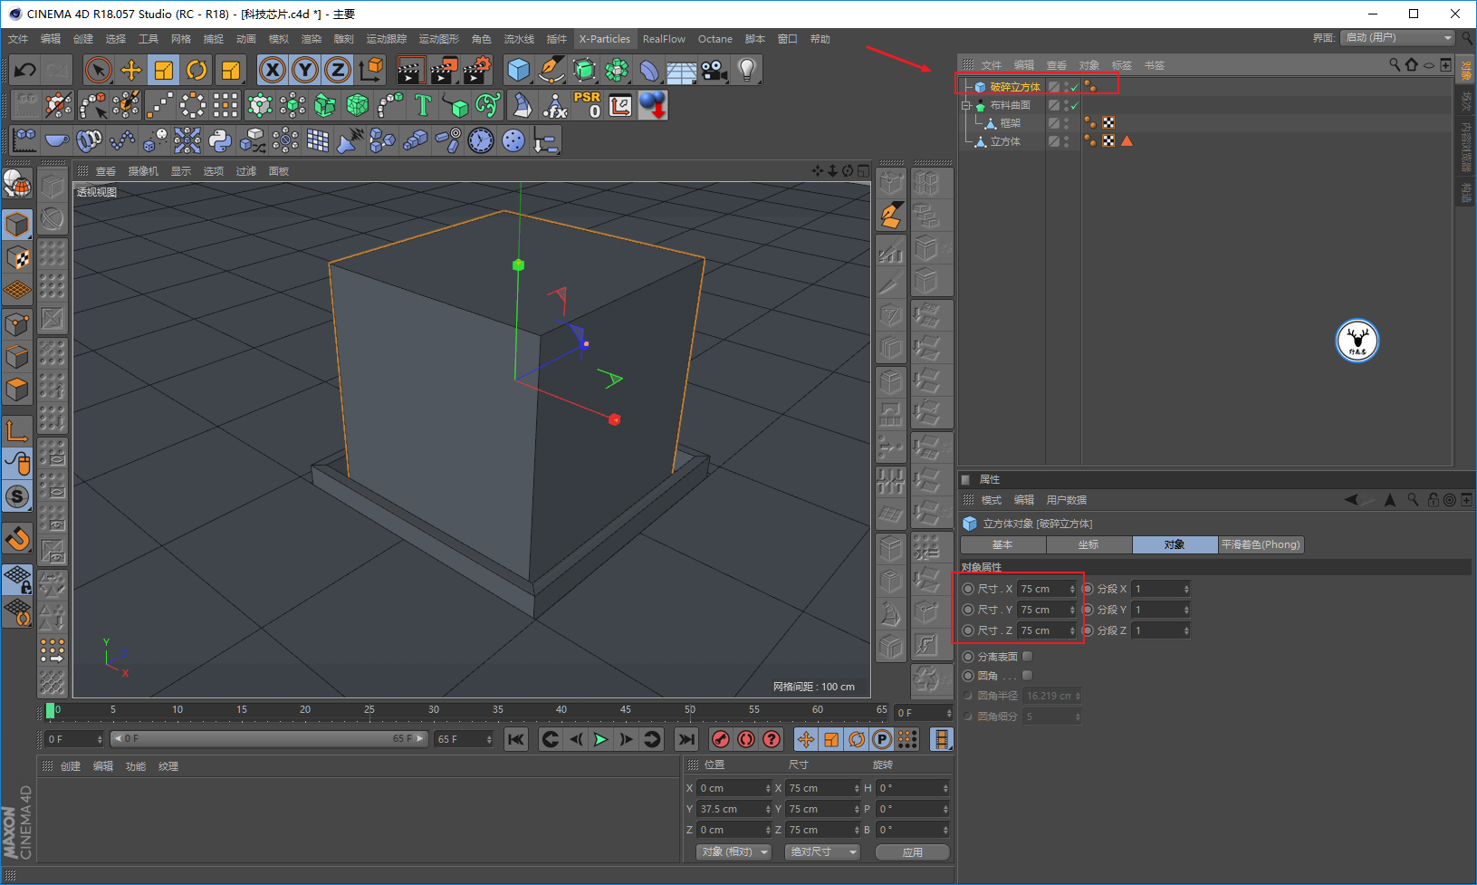
Task: Click the record keyframe button
Action: tap(721, 739)
